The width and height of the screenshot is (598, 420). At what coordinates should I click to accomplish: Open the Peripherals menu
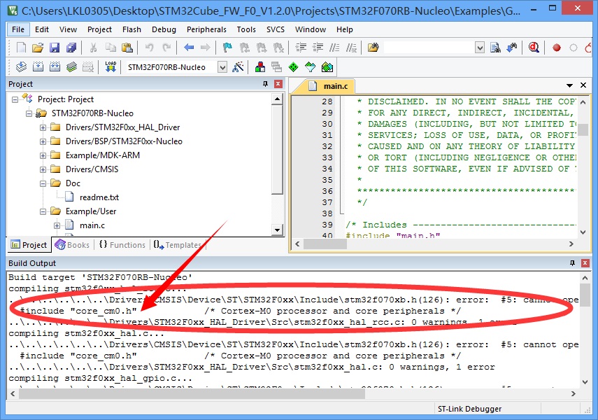[x=206, y=29]
